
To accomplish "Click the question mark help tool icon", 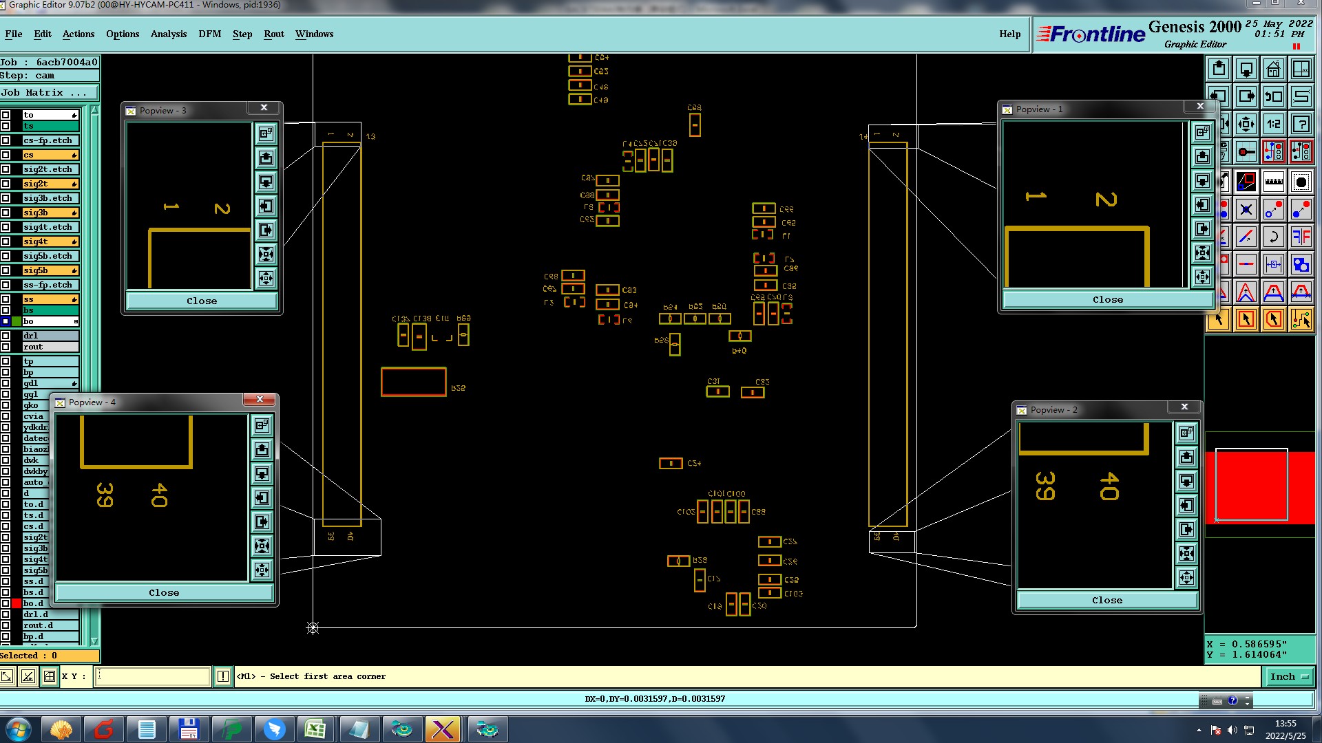I will click(x=1301, y=125).
